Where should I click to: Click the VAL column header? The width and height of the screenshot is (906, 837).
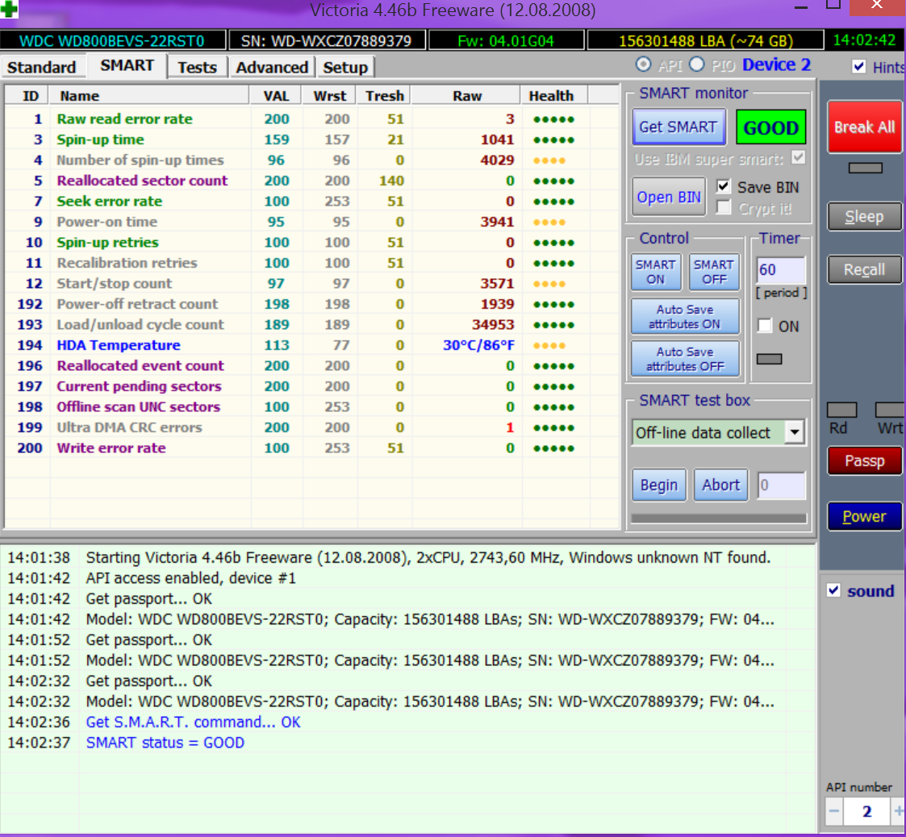[276, 96]
